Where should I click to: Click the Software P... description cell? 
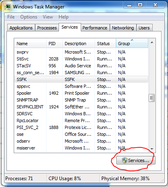click(78, 86)
